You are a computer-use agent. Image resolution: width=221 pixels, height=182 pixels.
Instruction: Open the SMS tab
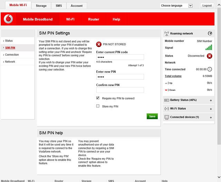tap(59, 6)
